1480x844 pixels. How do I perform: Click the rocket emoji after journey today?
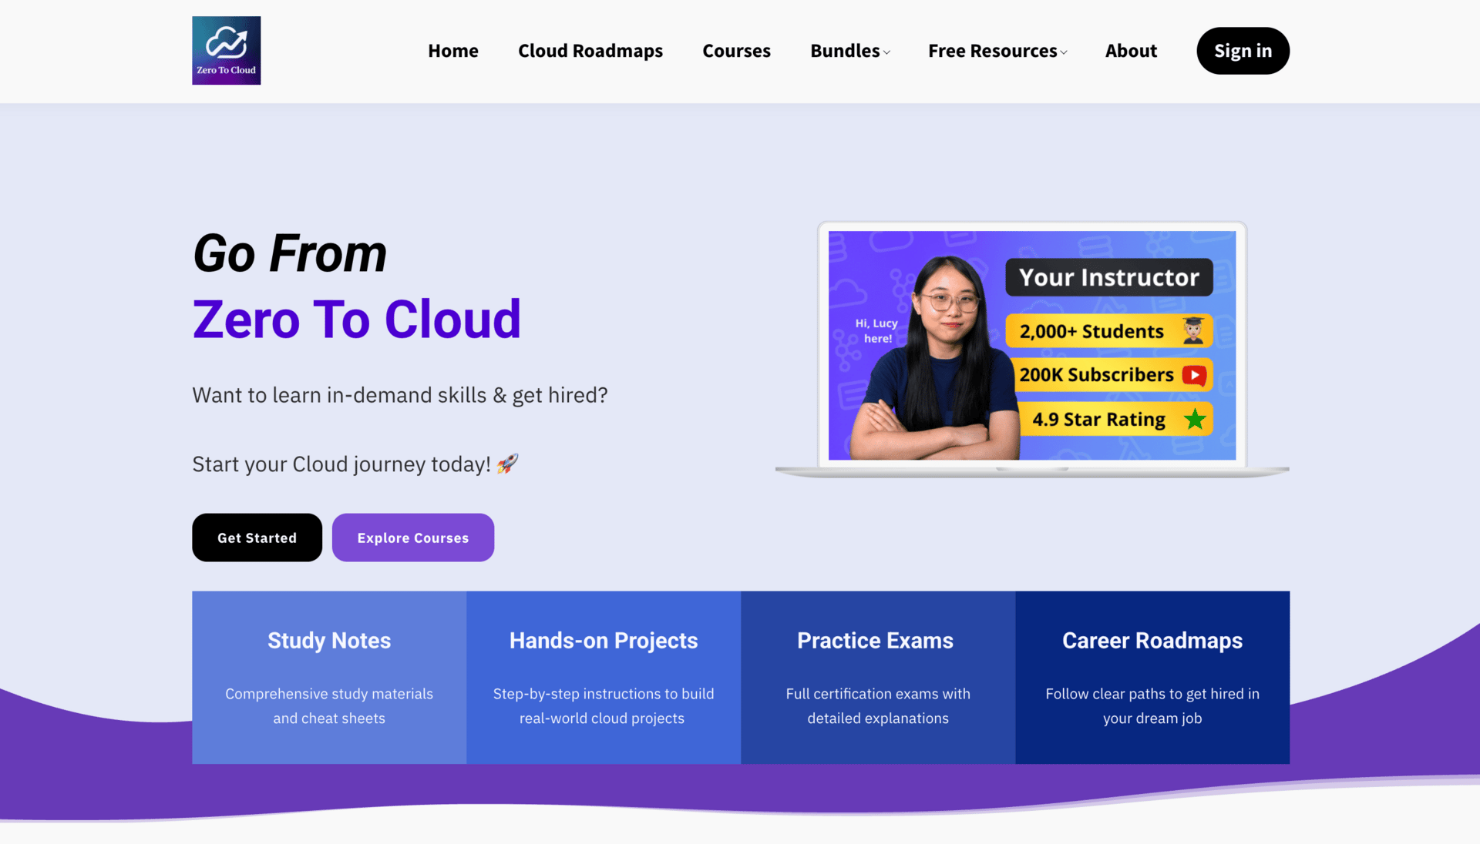pyautogui.click(x=507, y=464)
